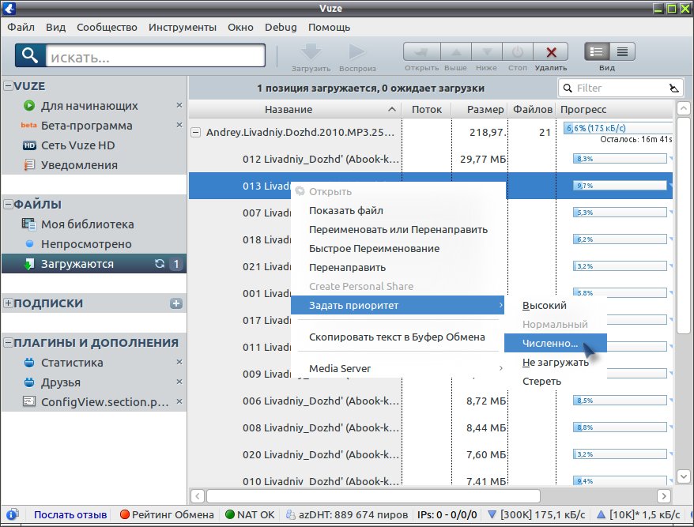Click the clear filter broom icon
The width and height of the screenshot is (694, 527).
tap(674, 88)
